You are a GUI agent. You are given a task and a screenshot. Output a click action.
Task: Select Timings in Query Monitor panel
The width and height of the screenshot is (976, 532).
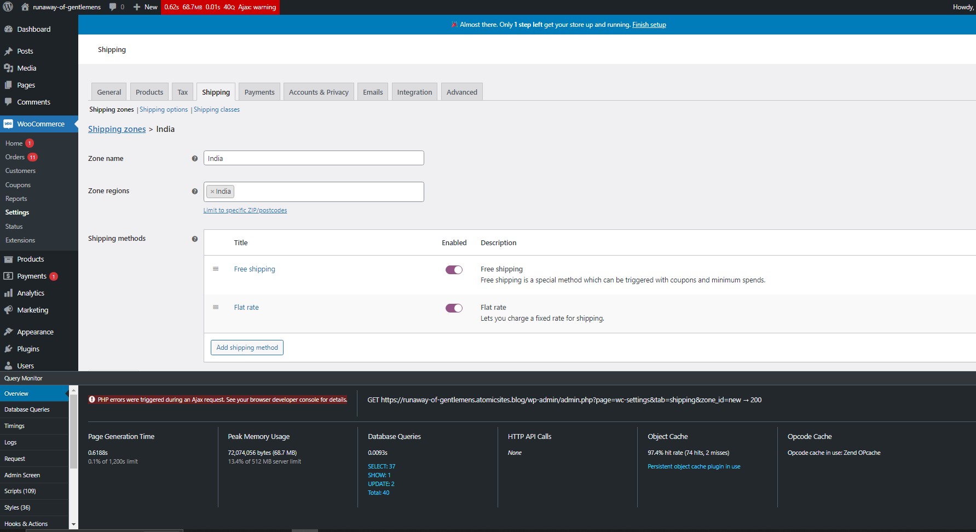(34, 426)
